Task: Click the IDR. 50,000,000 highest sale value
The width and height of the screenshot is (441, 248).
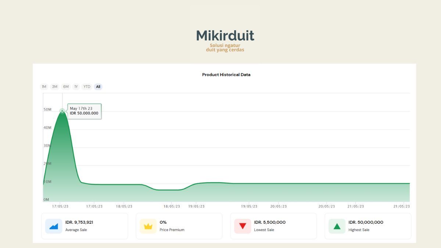Action: coord(366,222)
